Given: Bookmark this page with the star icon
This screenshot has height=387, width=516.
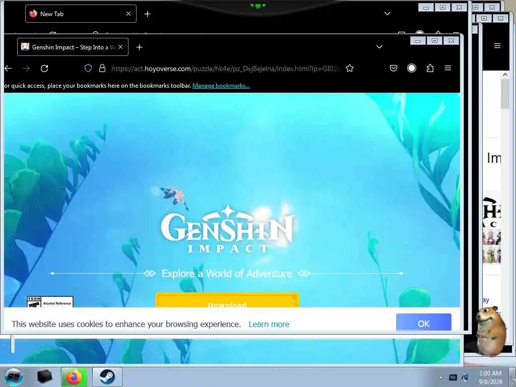Looking at the screenshot, I should [x=350, y=68].
